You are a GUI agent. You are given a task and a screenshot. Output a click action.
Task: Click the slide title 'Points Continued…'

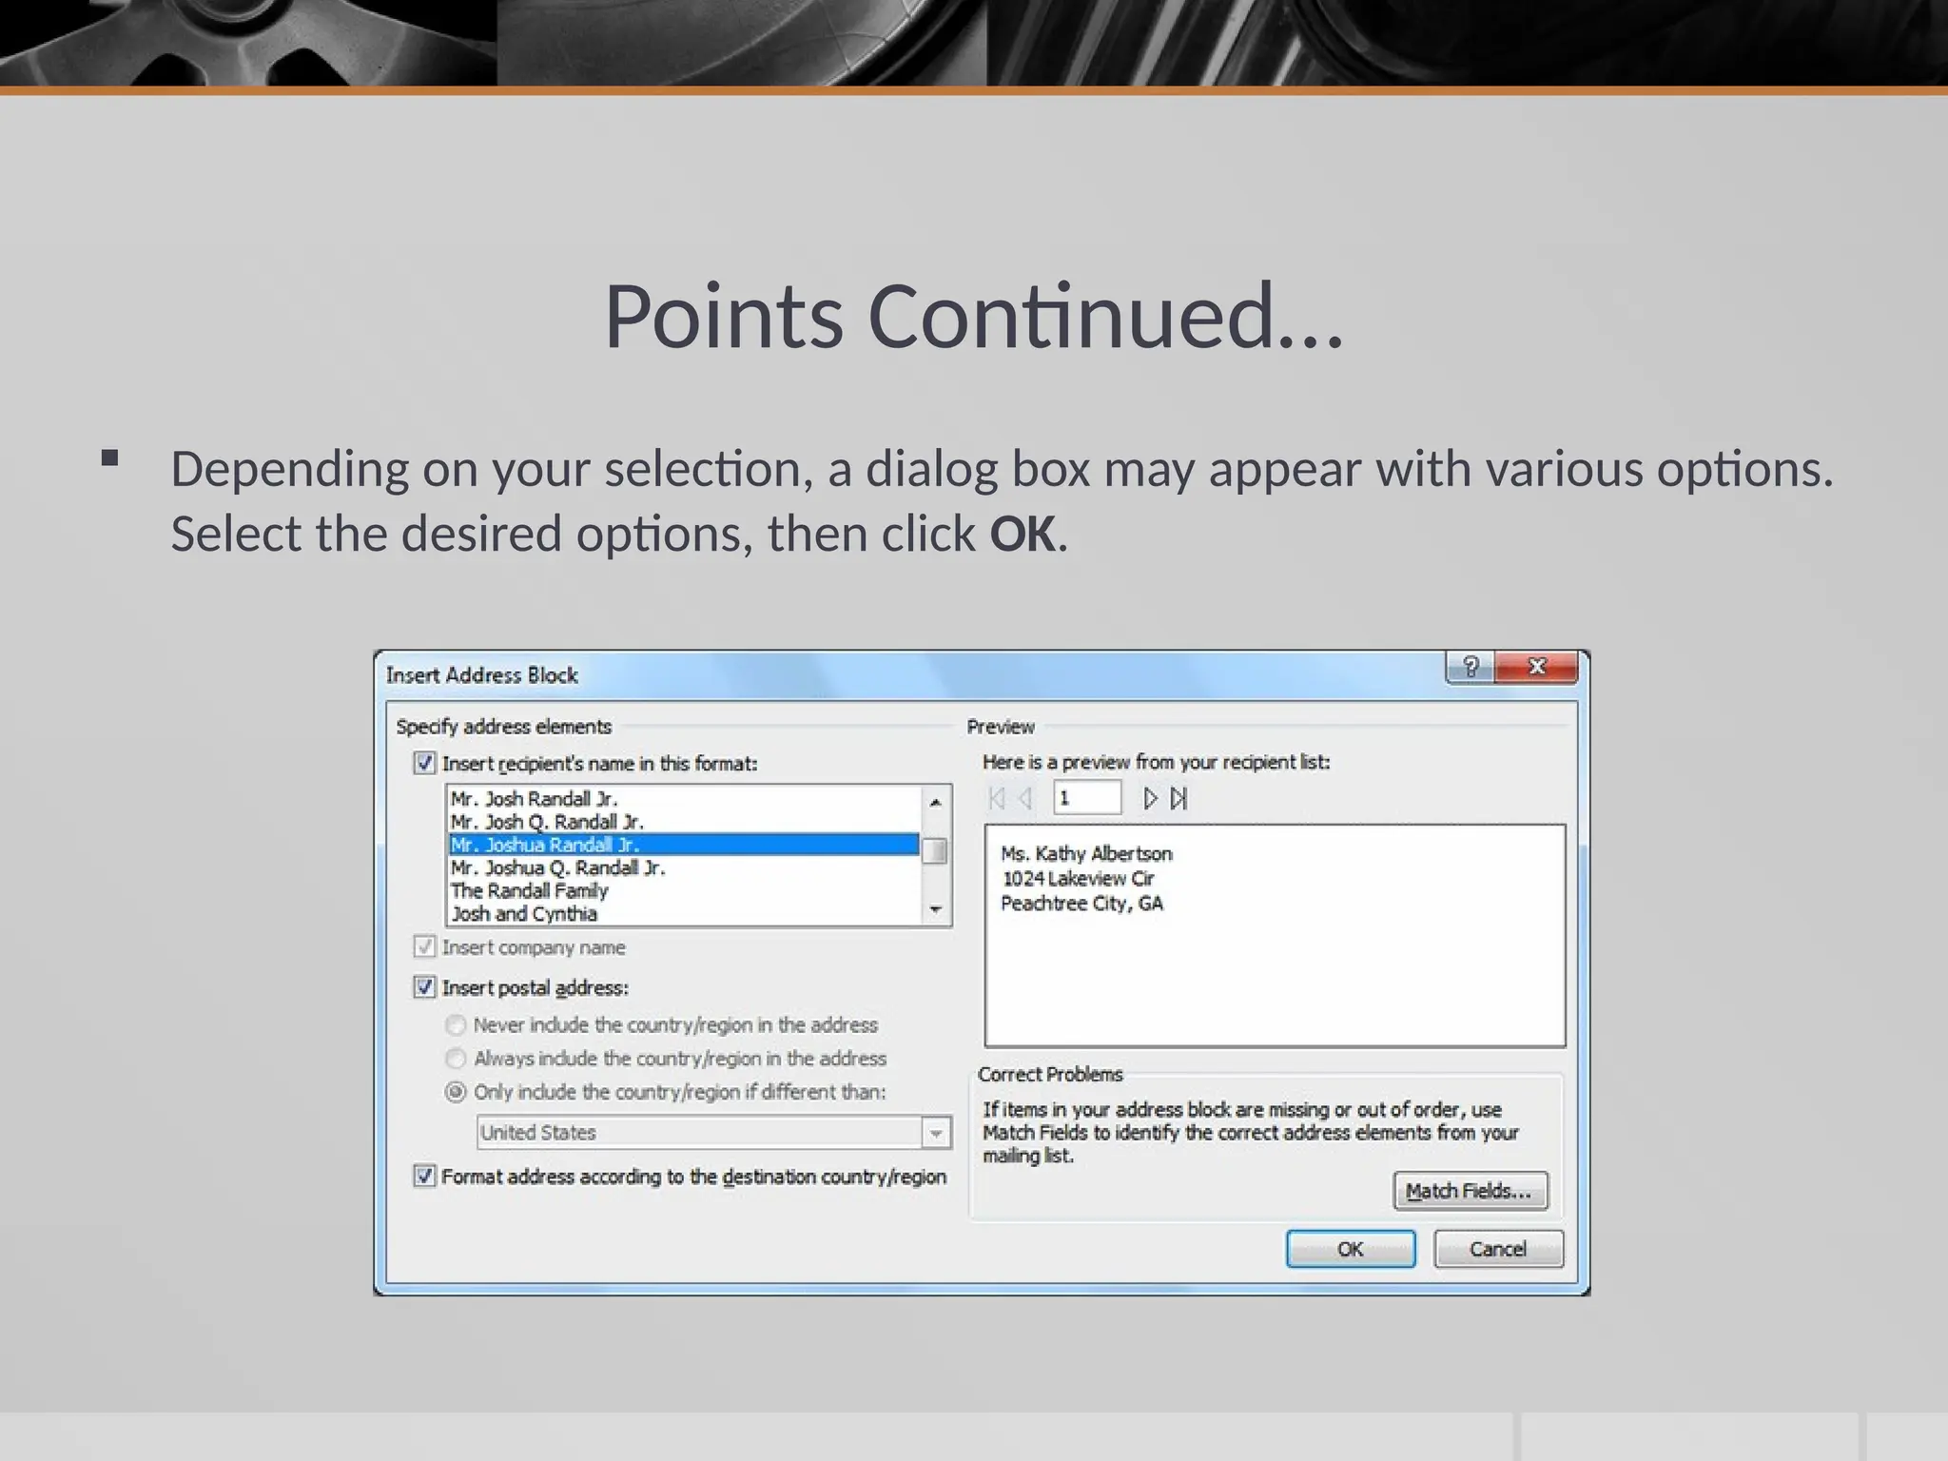click(x=974, y=316)
